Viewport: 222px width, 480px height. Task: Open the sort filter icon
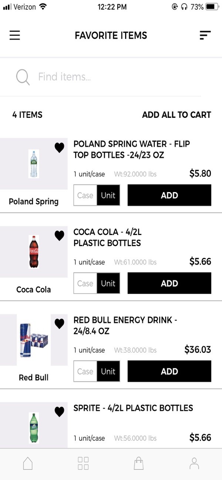(x=205, y=35)
